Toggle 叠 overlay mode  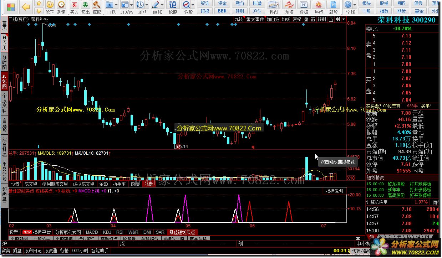click(x=306, y=19)
